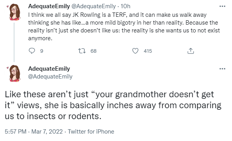View the 9 replies count
This screenshot has height=141, width=232.
[x=42, y=51]
